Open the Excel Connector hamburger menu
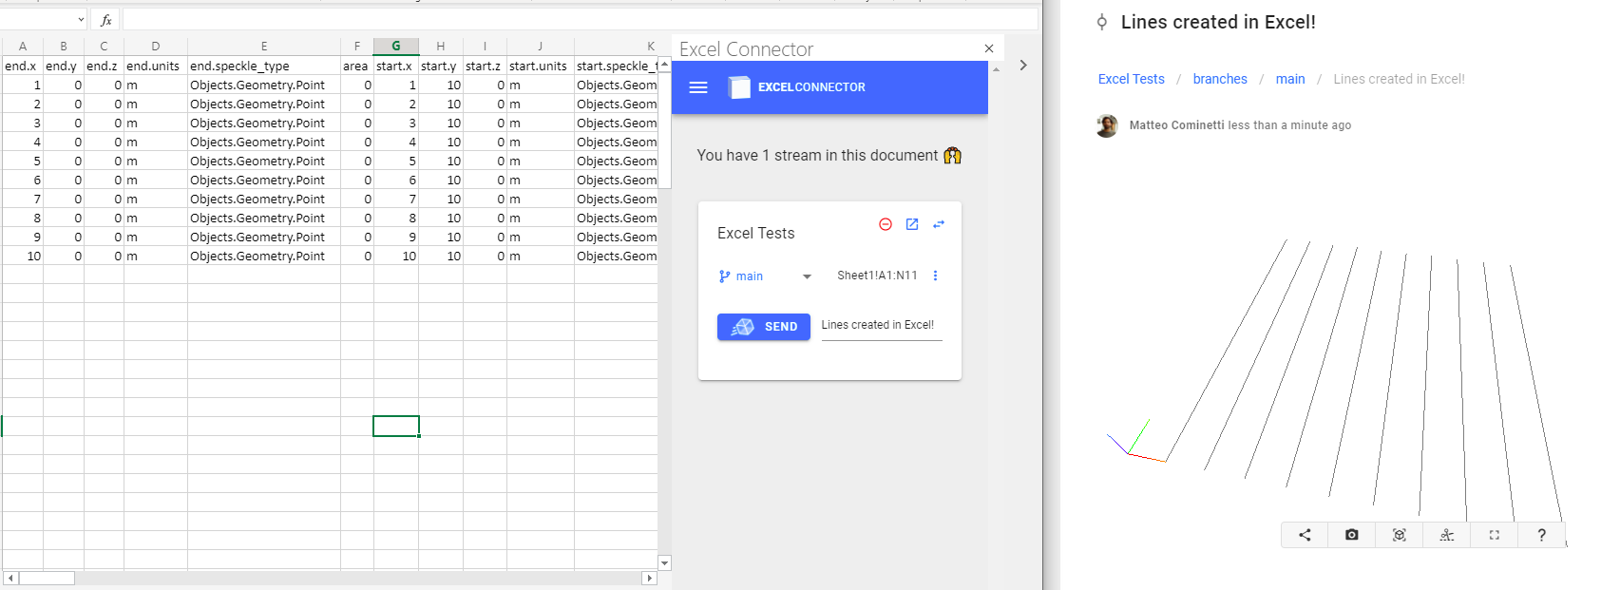 [x=698, y=87]
